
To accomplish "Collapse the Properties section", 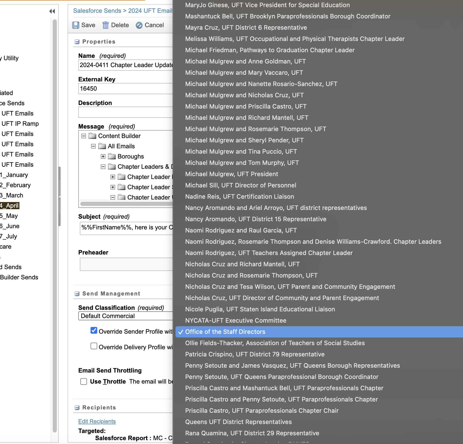I will pos(77,42).
